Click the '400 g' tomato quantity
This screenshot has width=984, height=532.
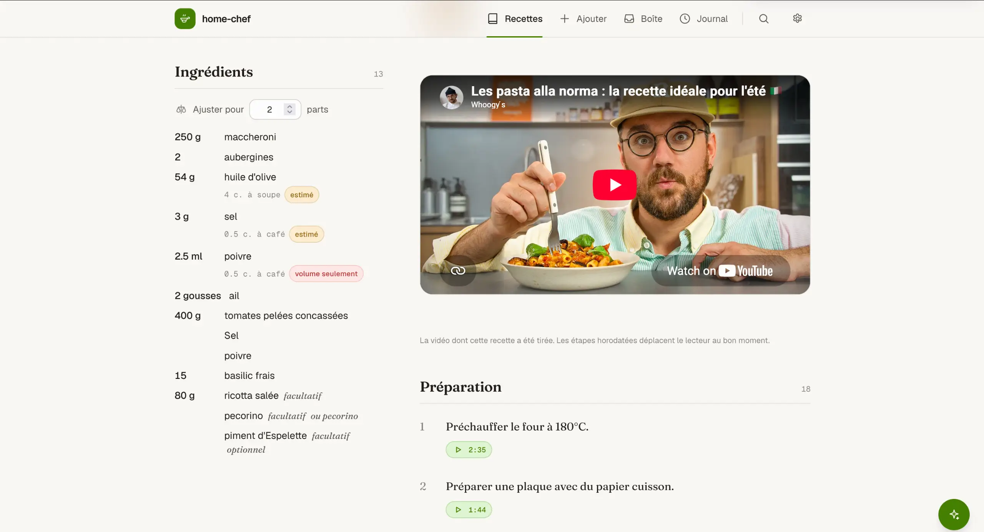tap(188, 316)
